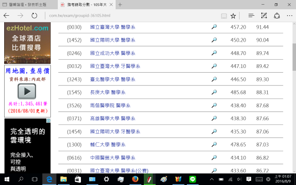
Task: Open the Hub favorites list
Action: coord(251,16)
